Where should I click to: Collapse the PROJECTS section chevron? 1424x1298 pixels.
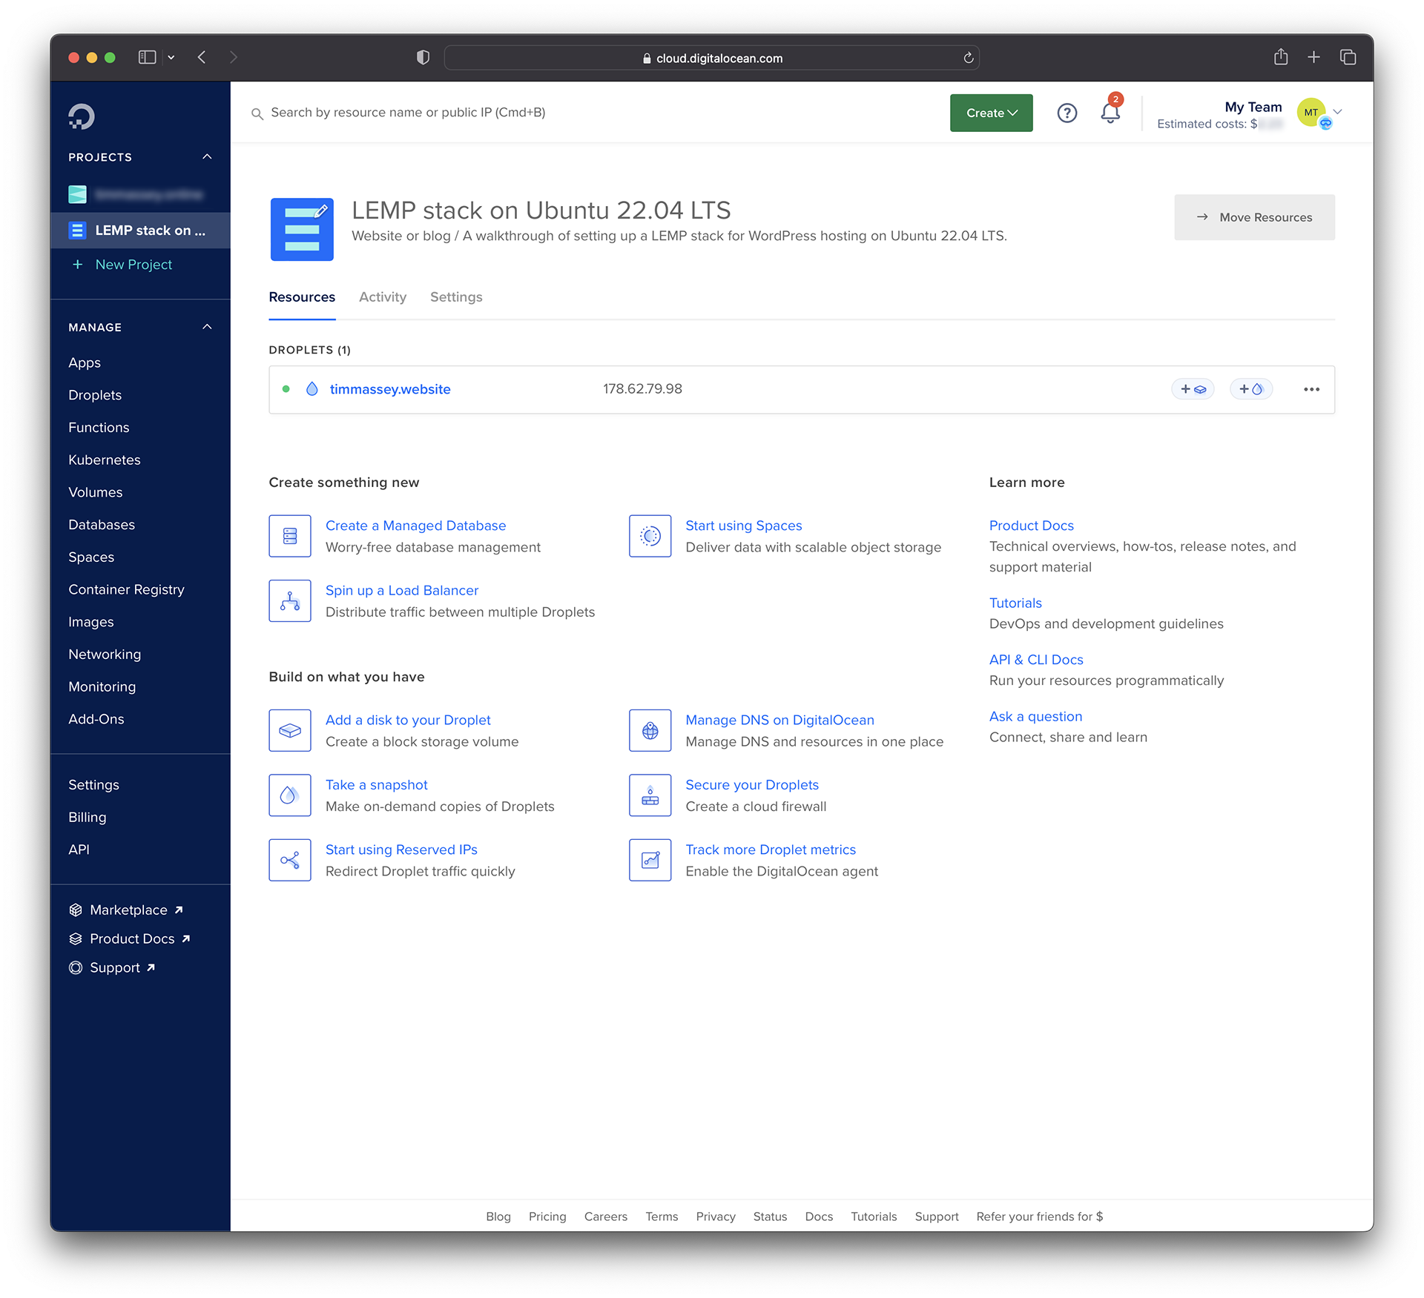pyautogui.click(x=207, y=157)
